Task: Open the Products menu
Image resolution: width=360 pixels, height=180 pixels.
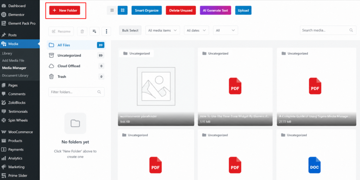Action: point(20,141)
